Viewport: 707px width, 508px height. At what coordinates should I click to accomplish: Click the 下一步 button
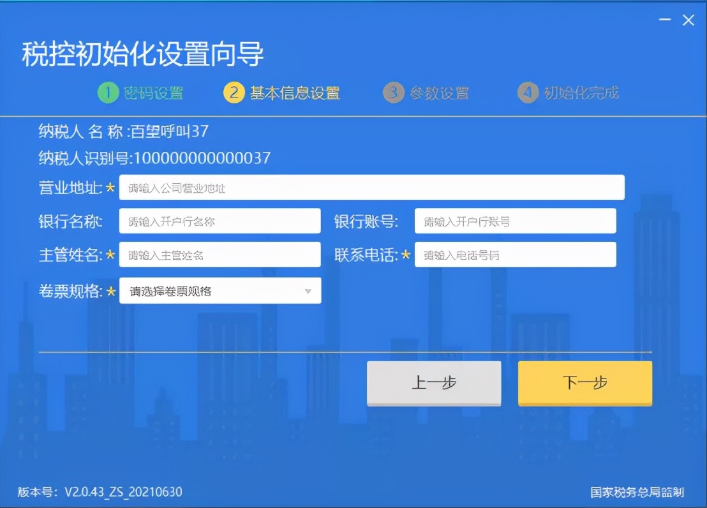coord(584,383)
